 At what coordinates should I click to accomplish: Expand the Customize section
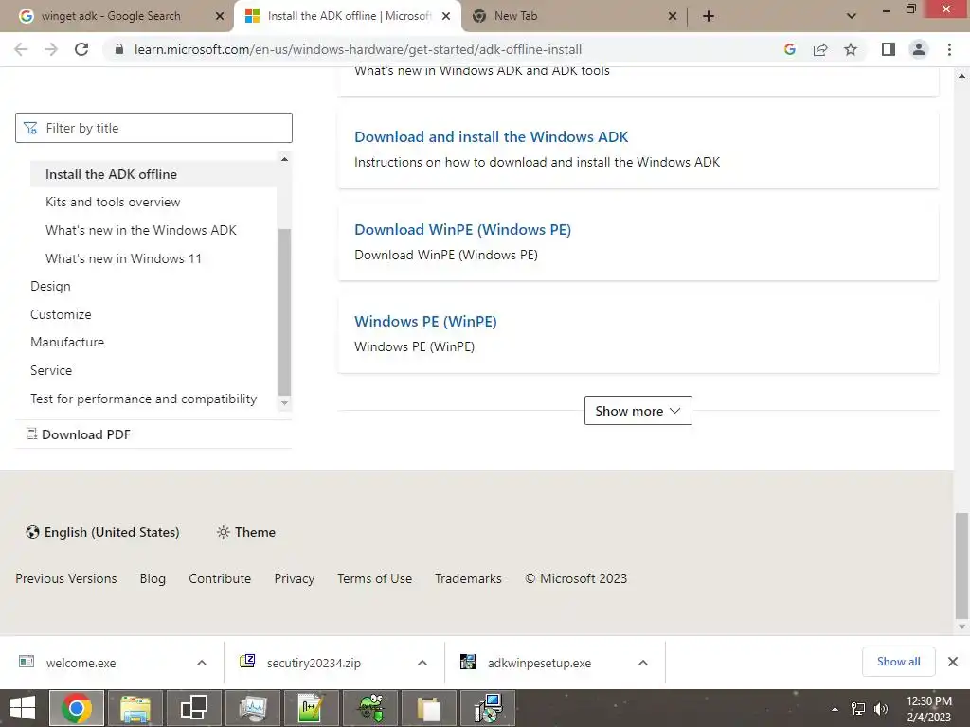(x=61, y=314)
